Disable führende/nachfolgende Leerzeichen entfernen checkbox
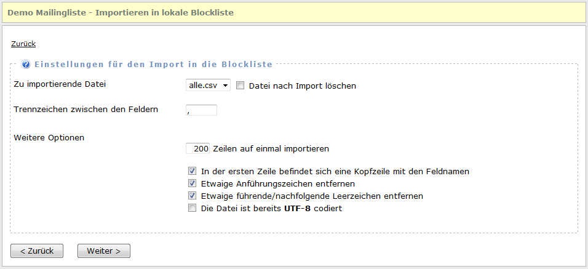This screenshot has width=588, height=269. (193, 196)
